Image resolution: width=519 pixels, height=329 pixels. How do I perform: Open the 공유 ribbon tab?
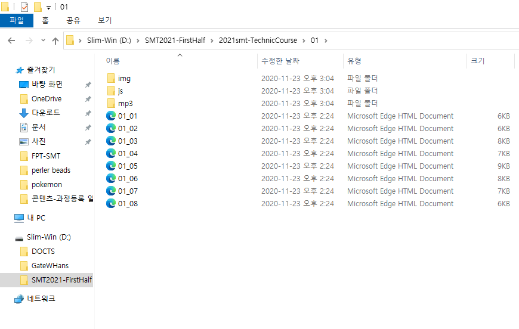pos(73,20)
